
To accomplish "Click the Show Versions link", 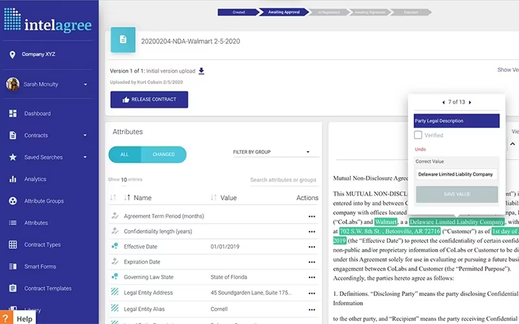I will (508, 70).
